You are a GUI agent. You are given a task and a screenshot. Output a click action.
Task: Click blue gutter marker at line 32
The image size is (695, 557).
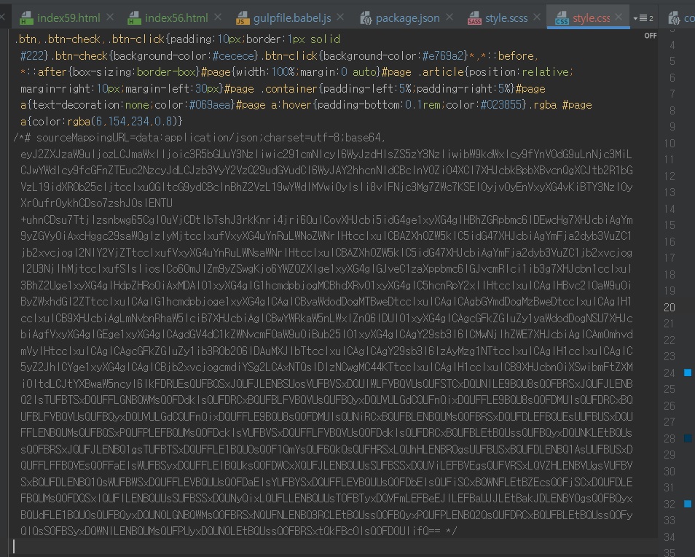click(688, 504)
